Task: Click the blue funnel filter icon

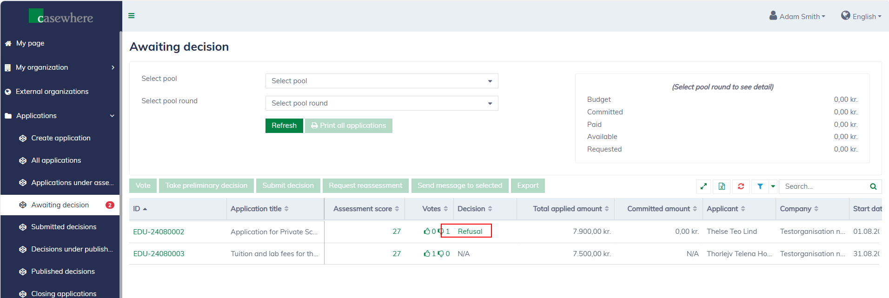Action: (x=760, y=186)
